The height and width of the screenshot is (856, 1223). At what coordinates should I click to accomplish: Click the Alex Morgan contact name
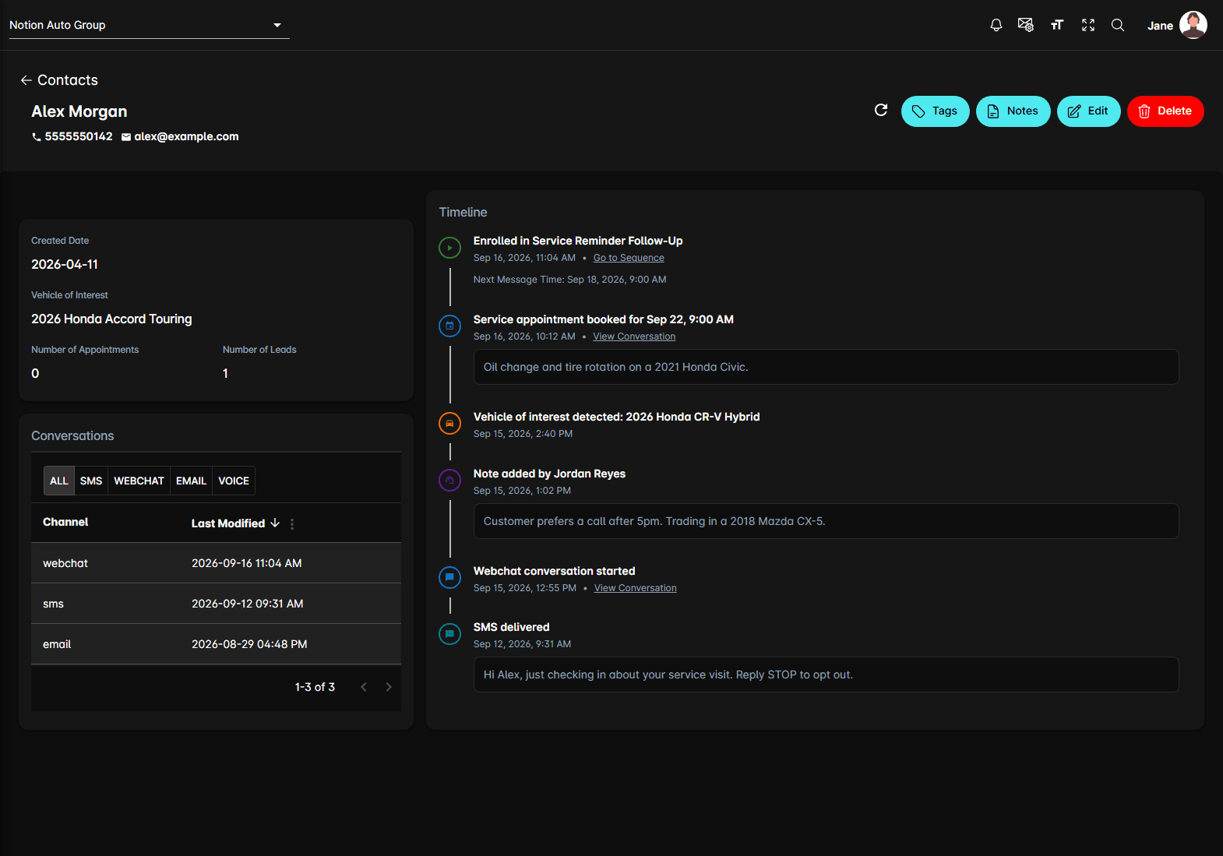[79, 111]
